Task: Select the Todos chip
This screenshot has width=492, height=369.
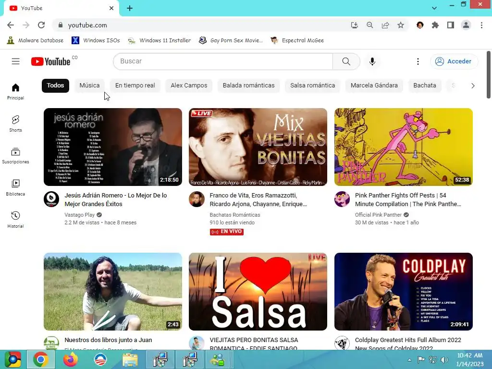Action: pos(55,86)
